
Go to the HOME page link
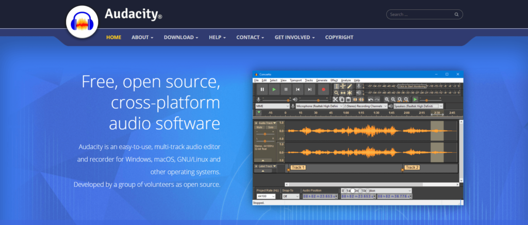(x=114, y=37)
